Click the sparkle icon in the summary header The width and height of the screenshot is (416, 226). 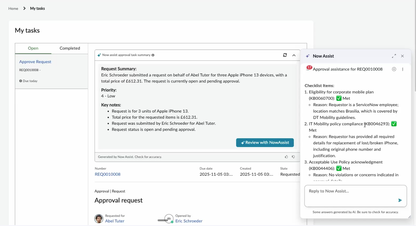[99, 55]
